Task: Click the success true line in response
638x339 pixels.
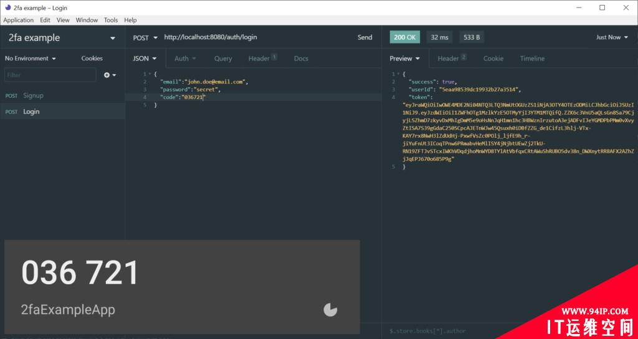Action: [x=433, y=82]
